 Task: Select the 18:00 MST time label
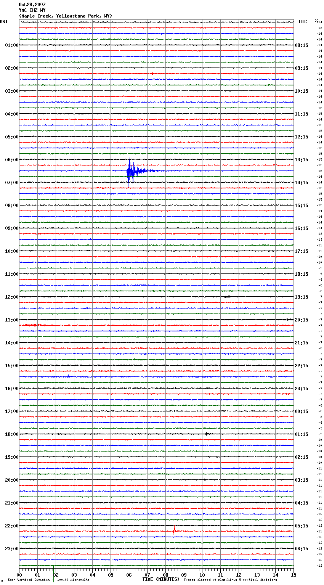click(12, 434)
